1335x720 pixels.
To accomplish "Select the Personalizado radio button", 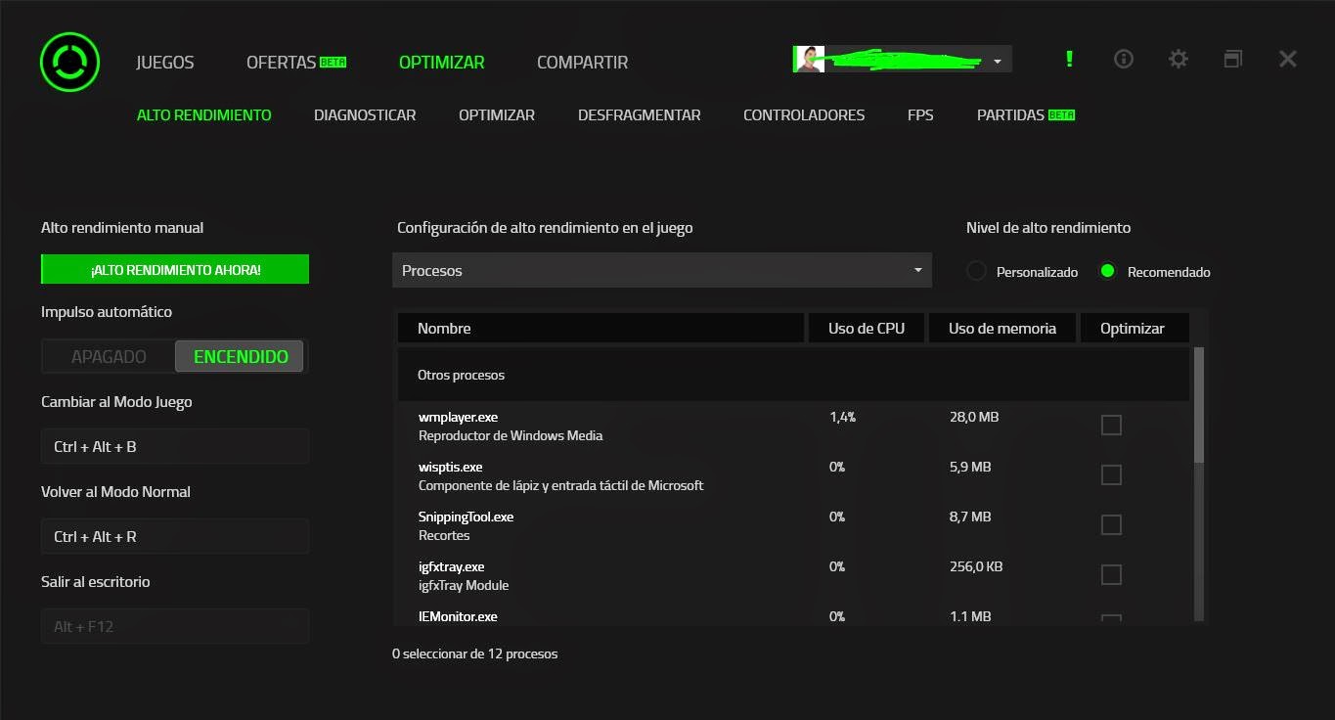I will pyautogui.click(x=975, y=272).
